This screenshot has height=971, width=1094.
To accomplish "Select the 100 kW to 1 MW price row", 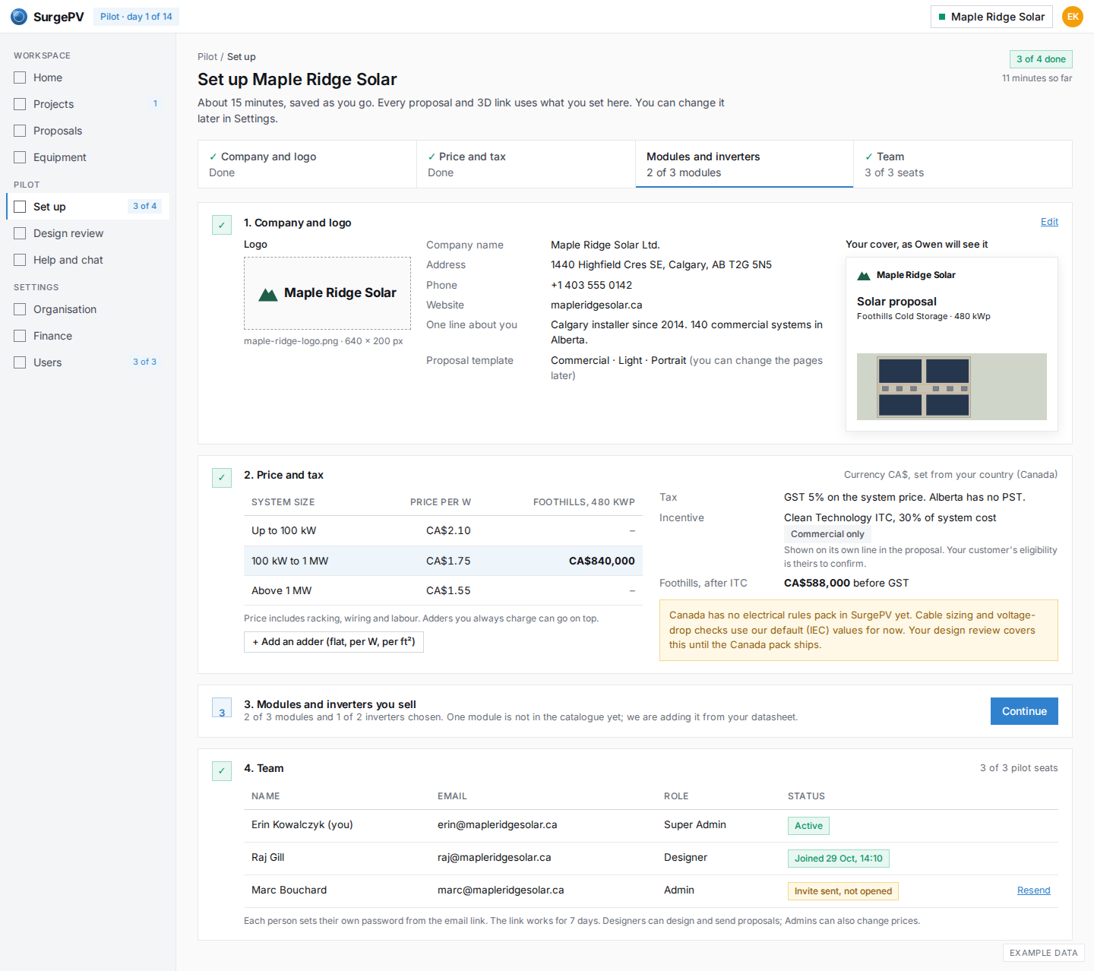I will [443, 561].
